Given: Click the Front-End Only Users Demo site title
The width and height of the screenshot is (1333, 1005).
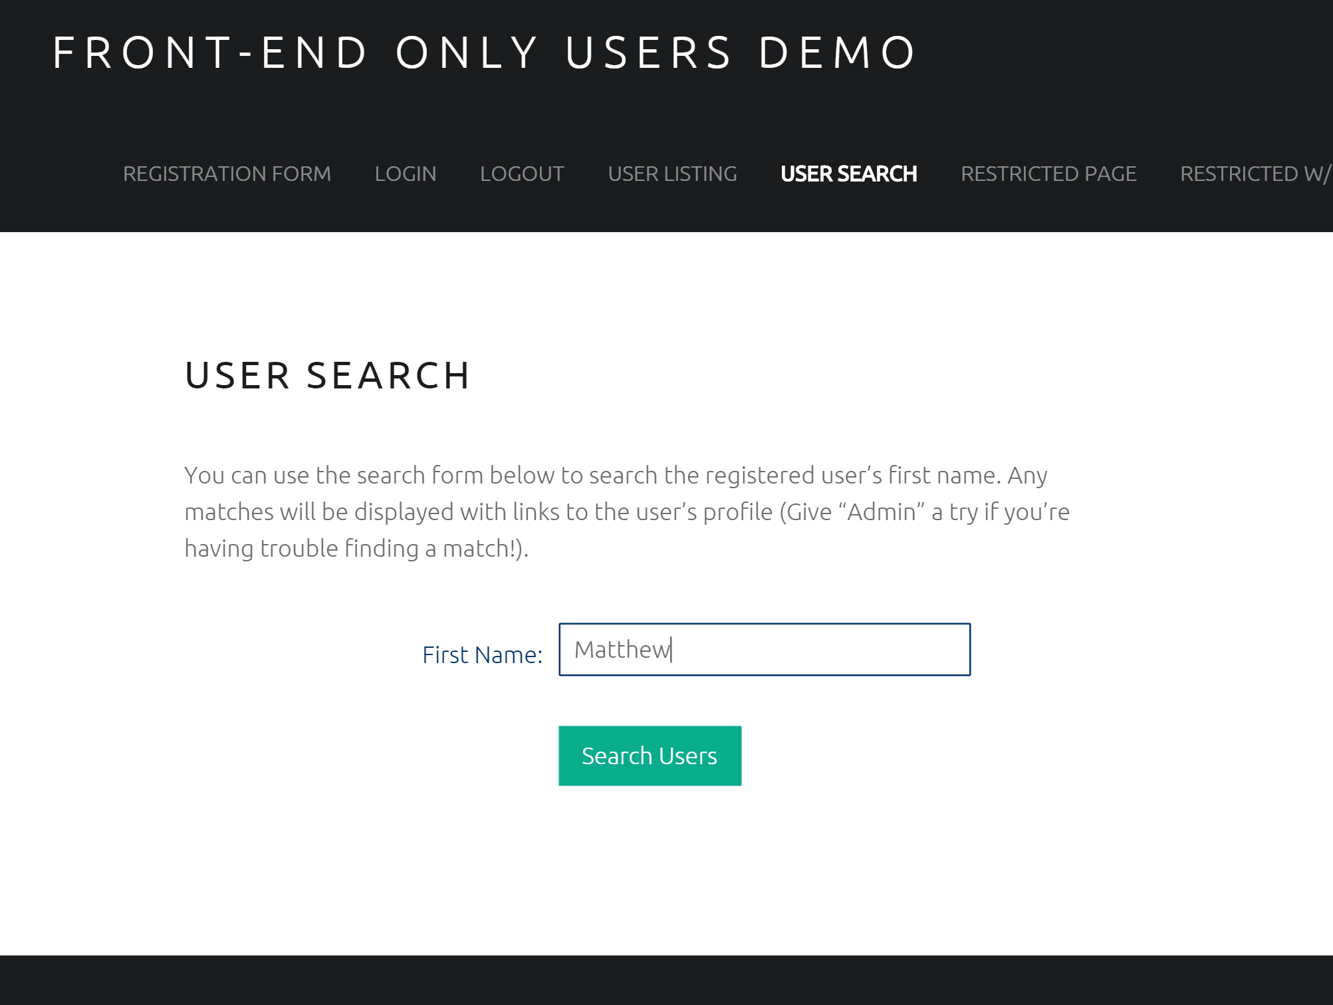Looking at the screenshot, I should click(484, 53).
